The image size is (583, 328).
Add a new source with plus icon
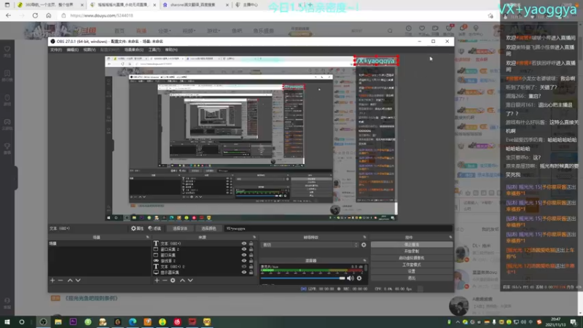click(x=157, y=281)
